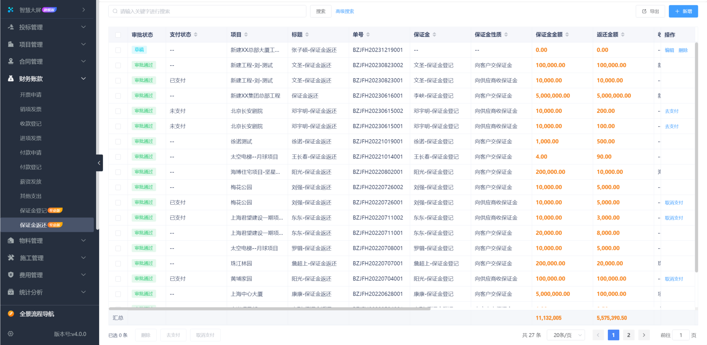This screenshot has width=707, height=345.
Task: 点击统计分析模块图标
Action: (10, 292)
